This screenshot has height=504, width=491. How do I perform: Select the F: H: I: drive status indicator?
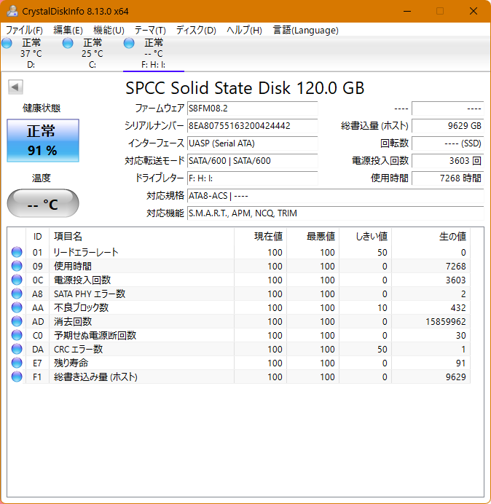(x=129, y=43)
